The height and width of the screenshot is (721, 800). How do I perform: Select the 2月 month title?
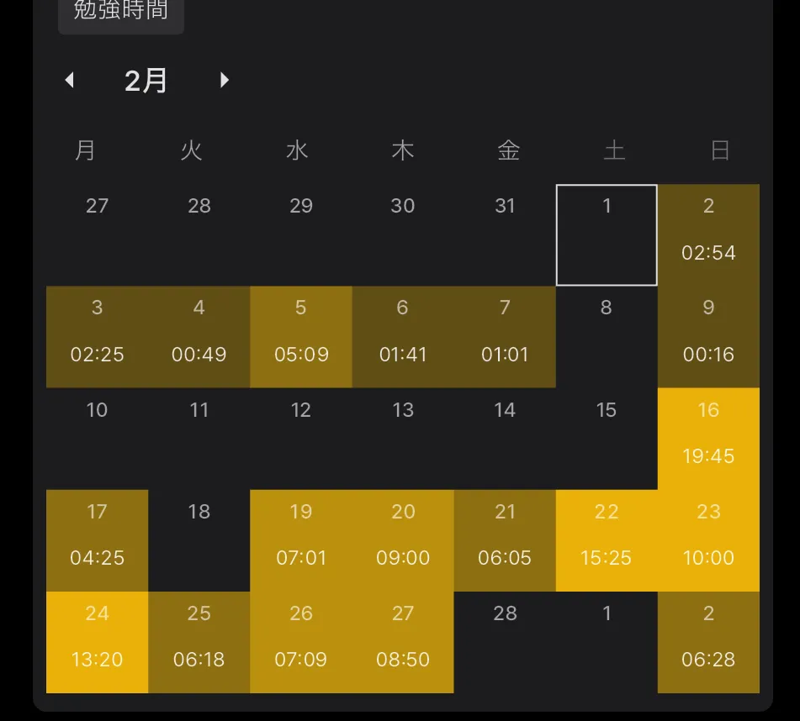(x=146, y=81)
